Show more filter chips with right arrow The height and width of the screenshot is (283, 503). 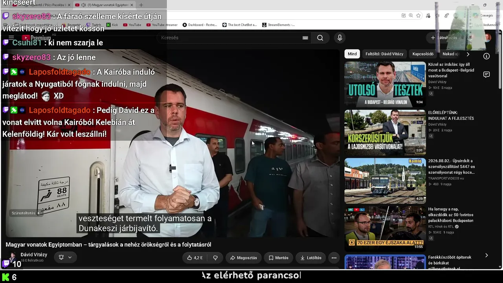tap(468, 54)
